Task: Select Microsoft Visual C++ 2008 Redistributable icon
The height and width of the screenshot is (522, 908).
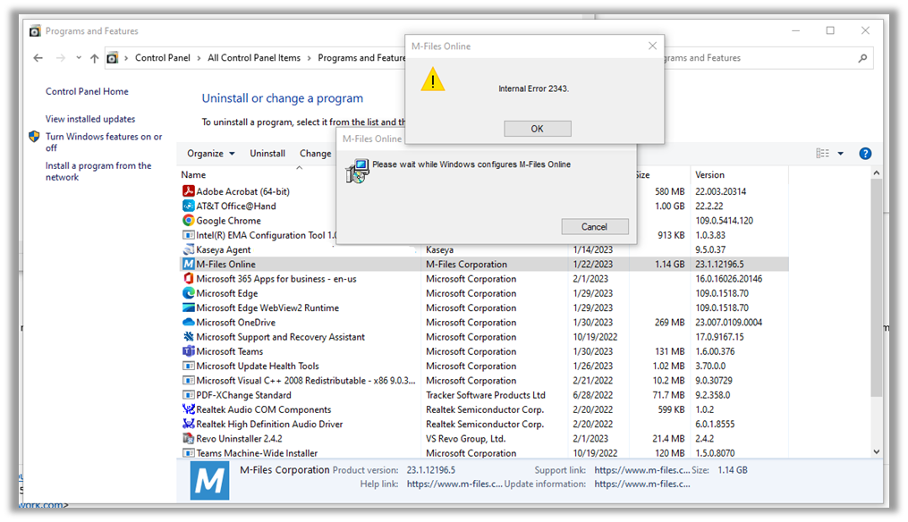Action: (x=188, y=380)
